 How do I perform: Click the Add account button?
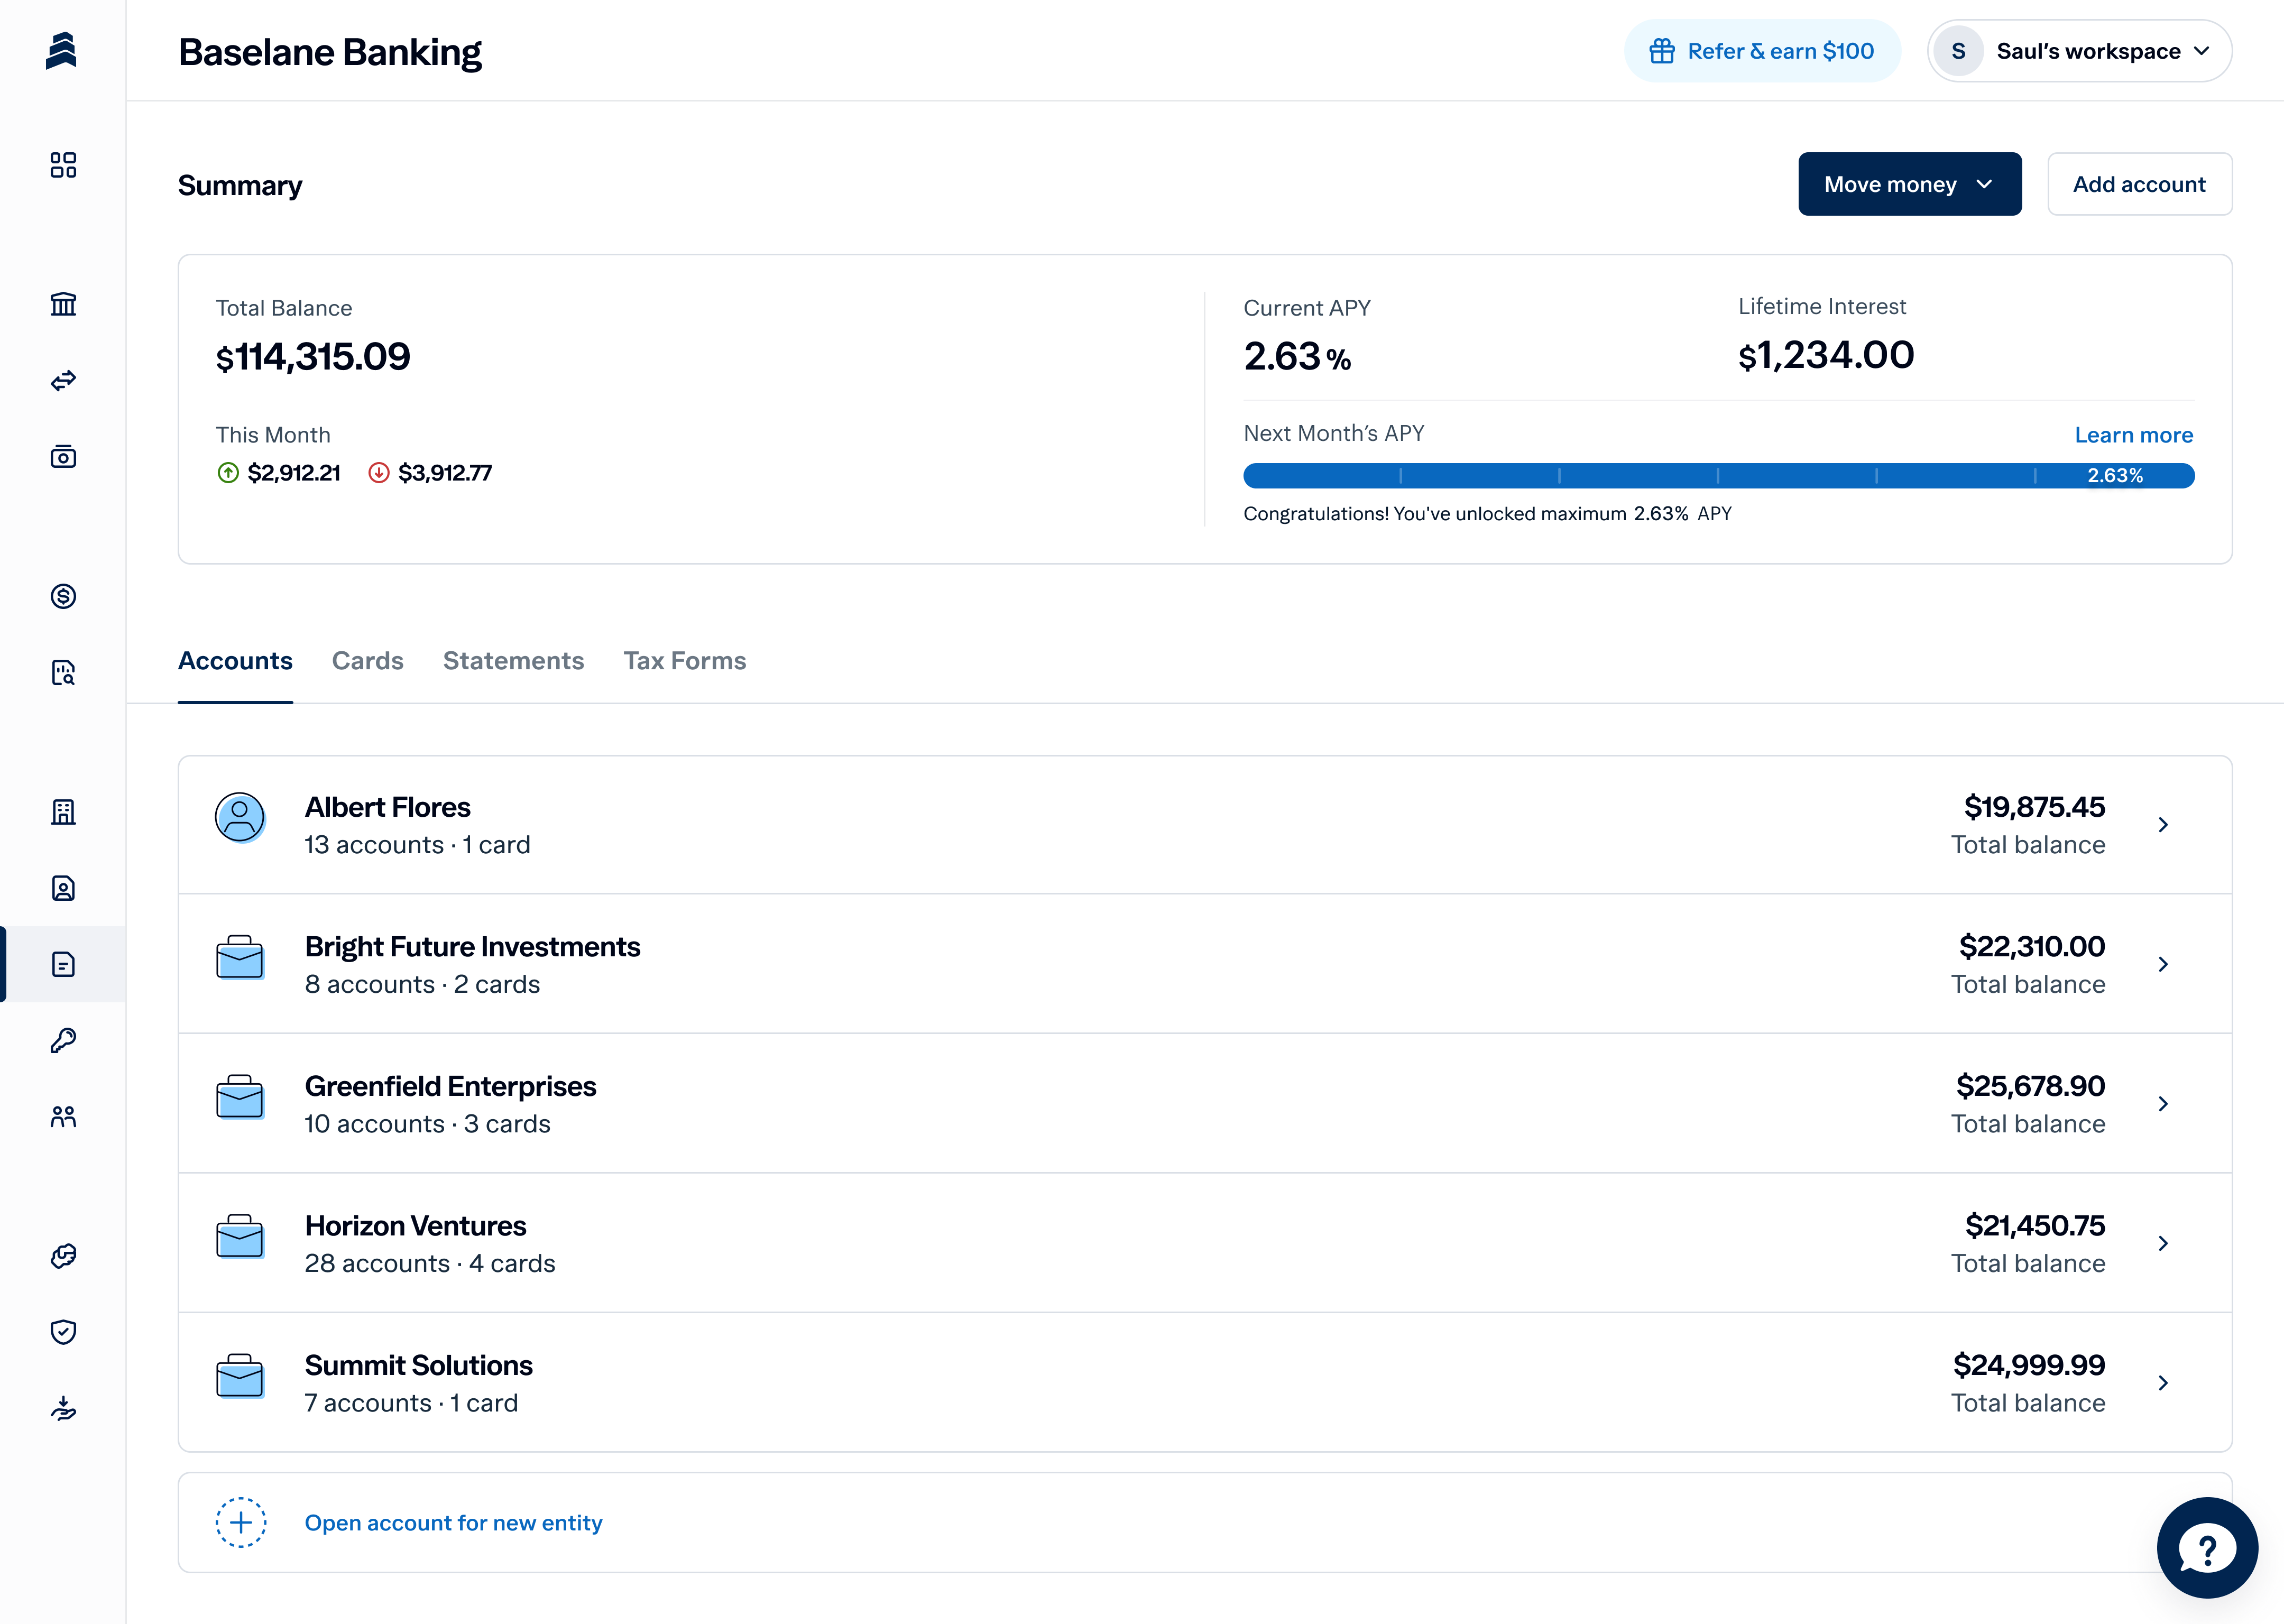pos(2138,184)
